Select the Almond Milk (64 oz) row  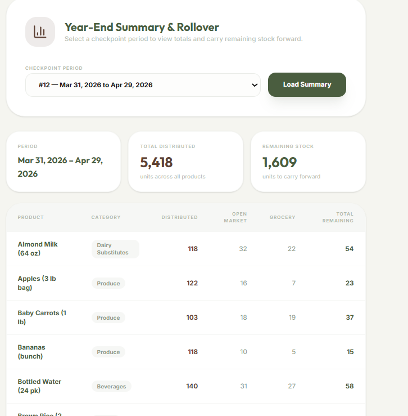tap(185, 249)
